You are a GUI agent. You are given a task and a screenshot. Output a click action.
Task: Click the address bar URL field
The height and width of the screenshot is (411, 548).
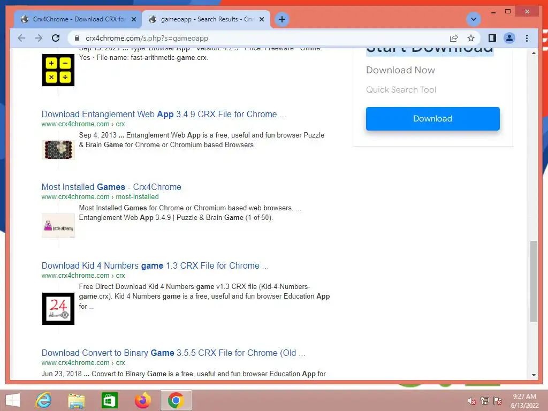(x=258, y=38)
